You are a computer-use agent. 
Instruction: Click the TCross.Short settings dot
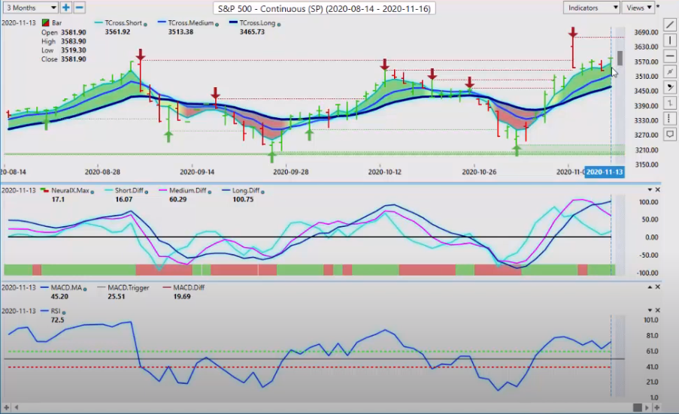(x=146, y=25)
